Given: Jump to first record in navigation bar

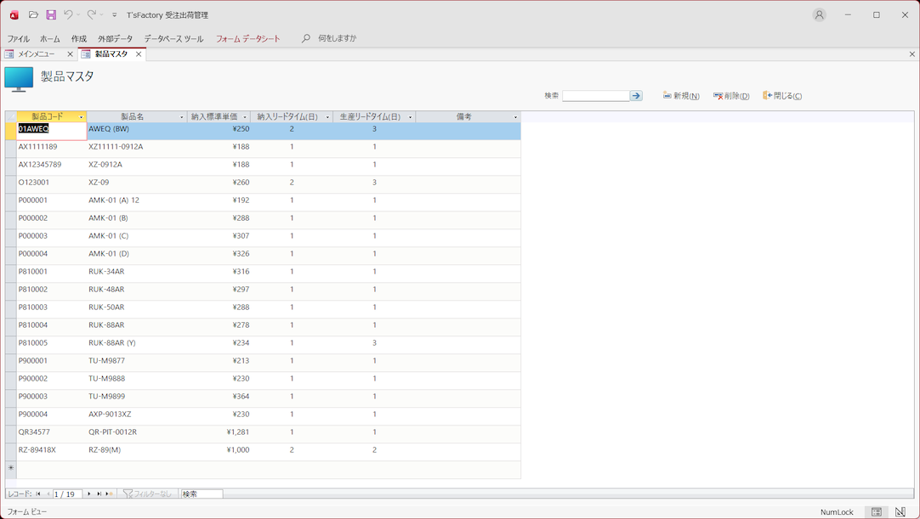Looking at the screenshot, I should point(38,494).
